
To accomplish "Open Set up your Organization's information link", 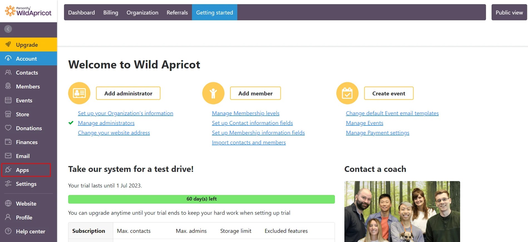I will coord(125,113).
